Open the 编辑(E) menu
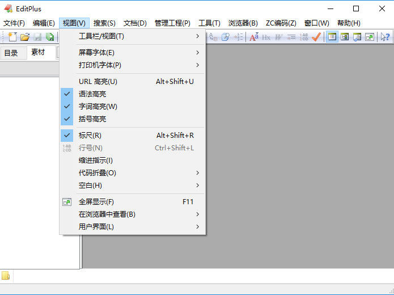Screen dimensions: 394x295 pos(44,23)
